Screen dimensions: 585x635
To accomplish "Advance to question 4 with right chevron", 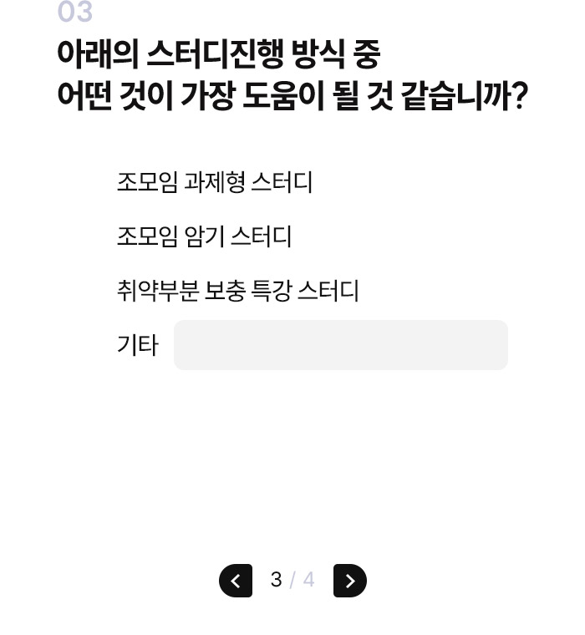I will 349,581.
